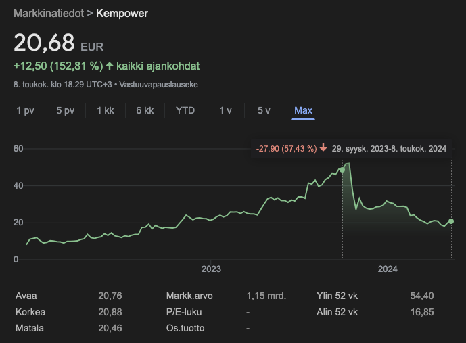Click the P/E-luku label

184,312
